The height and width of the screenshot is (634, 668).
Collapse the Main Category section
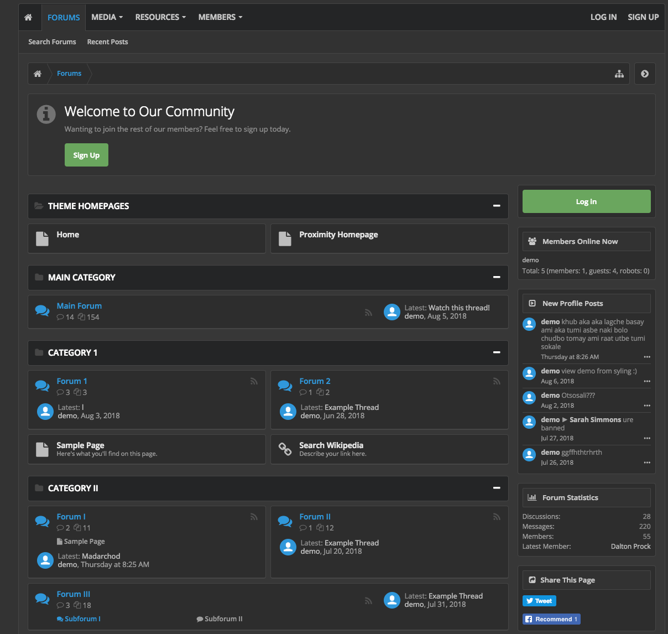[x=497, y=277]
